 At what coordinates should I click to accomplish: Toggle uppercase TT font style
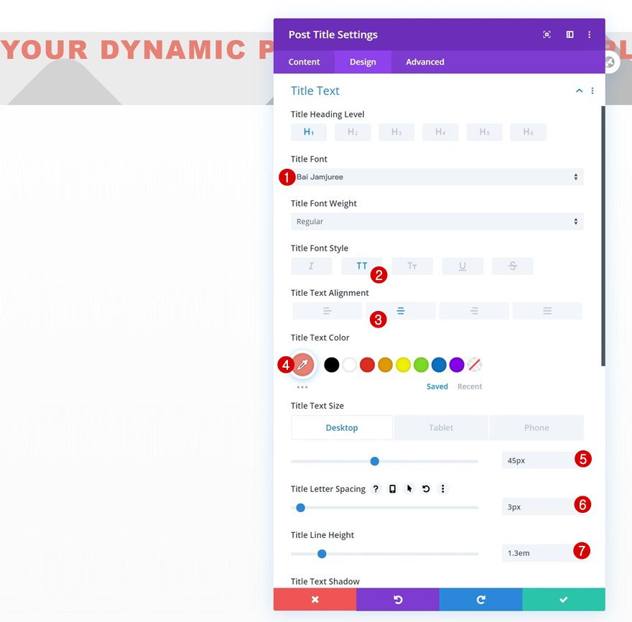click(x=361, y=266)
